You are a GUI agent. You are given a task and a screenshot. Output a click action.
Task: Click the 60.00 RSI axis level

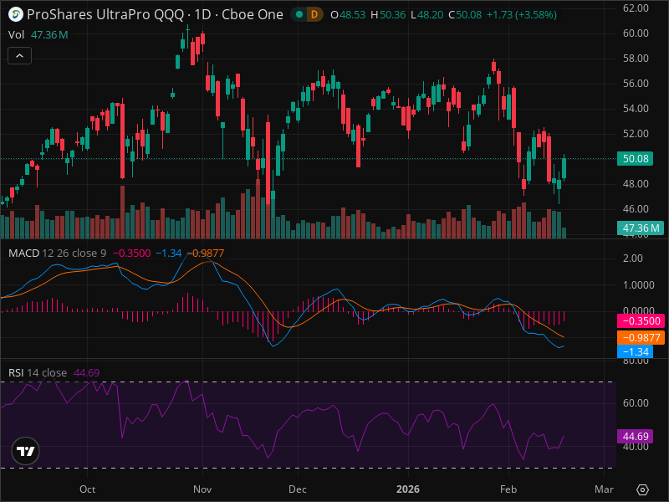(x=636, y=403)
